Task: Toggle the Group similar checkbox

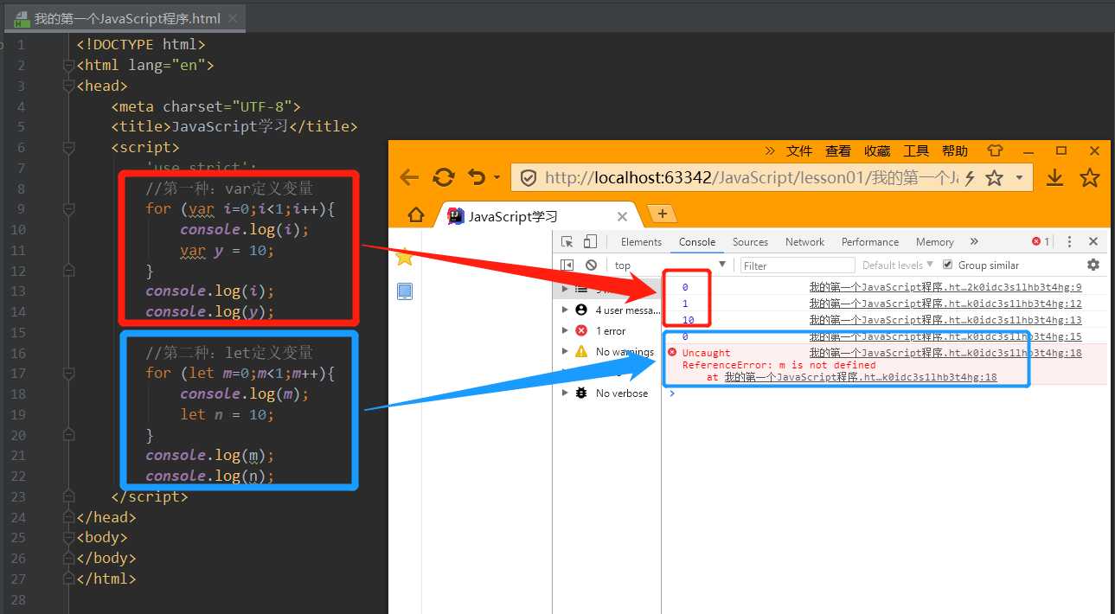Action: [947, 265]
